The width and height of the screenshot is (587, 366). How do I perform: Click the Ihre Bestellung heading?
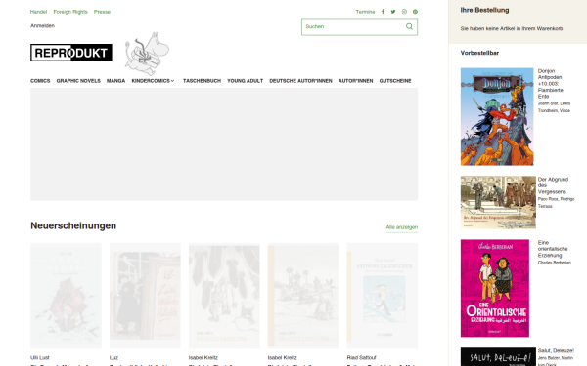(x=484, y=10)
